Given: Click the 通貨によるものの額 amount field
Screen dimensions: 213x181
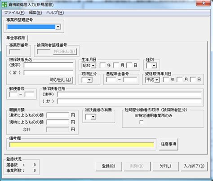Looking at the screenshot, I should pyautogui.click(x=58, y=115).
